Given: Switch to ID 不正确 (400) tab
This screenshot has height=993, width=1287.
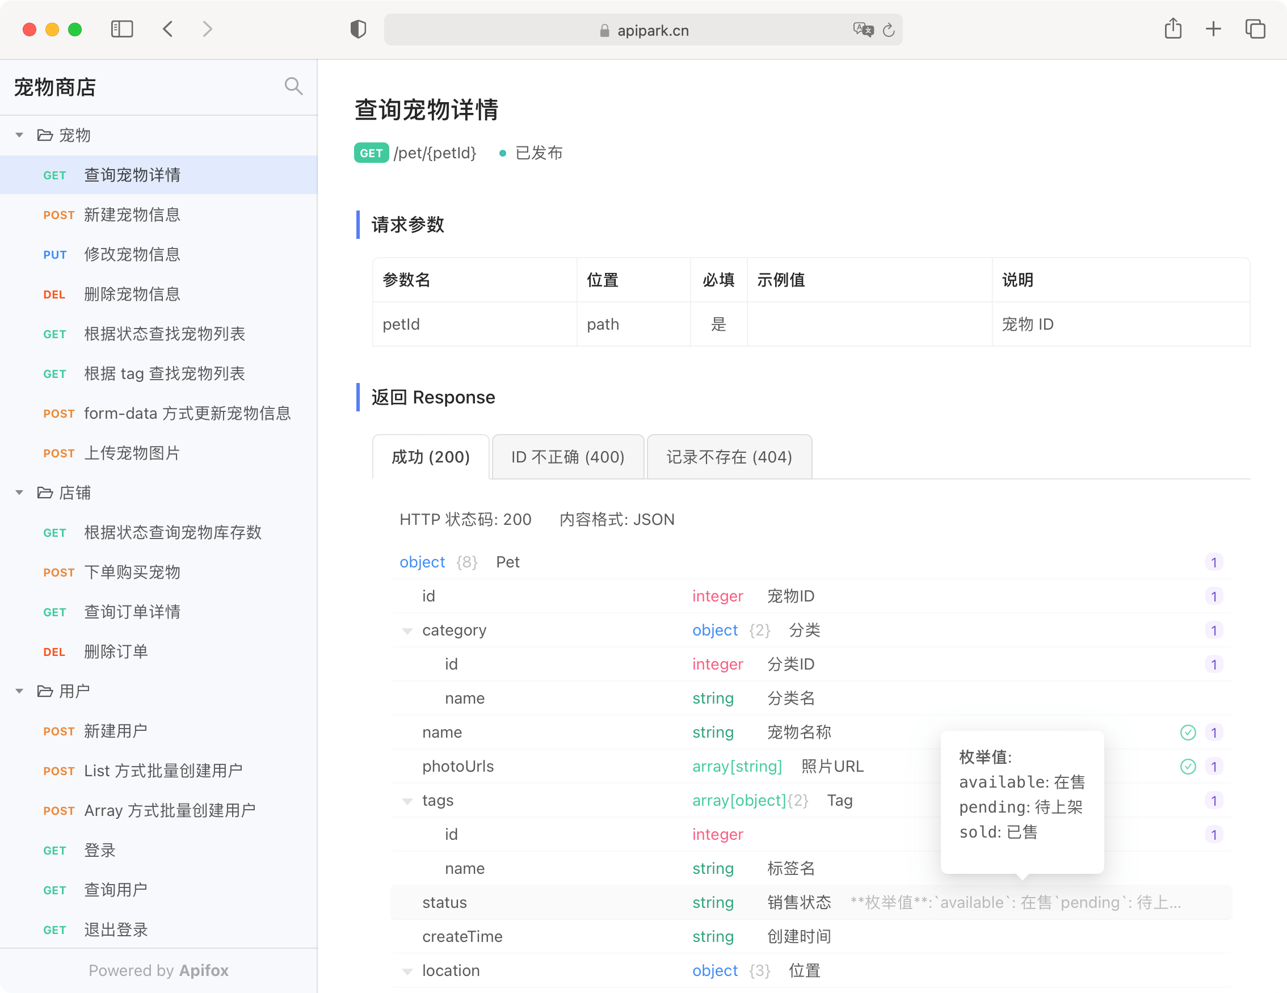Looking at the screenshot, I should [x=567, y=457].
